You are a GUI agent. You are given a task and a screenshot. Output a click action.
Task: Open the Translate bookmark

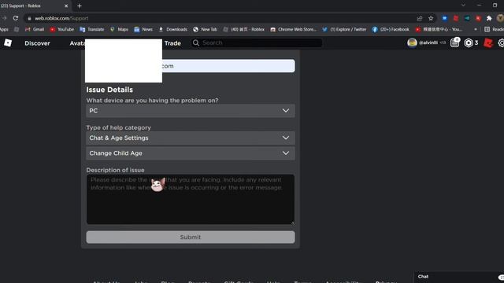coord(92,29)
